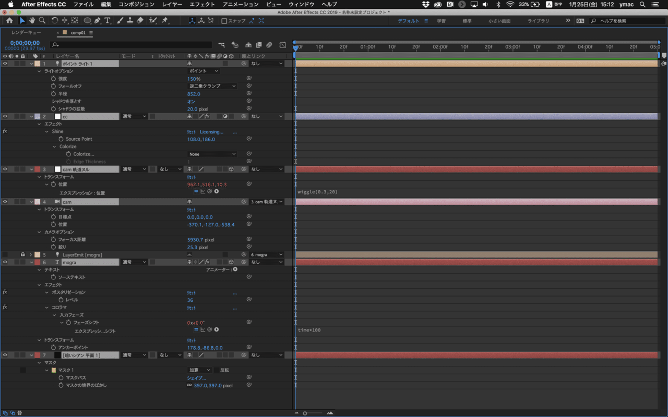Toggle Motion Blur icon in timeline header
The height and width of the screenshot is (417, 668).
[269, 45]
